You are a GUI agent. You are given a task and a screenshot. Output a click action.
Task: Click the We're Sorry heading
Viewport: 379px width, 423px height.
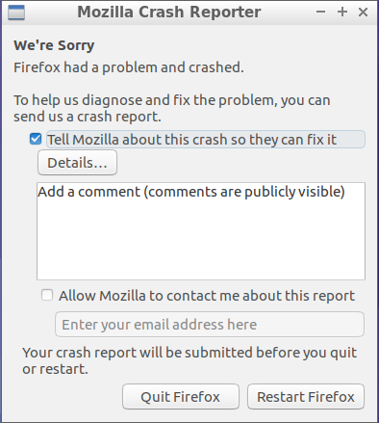tap(54, 45)
